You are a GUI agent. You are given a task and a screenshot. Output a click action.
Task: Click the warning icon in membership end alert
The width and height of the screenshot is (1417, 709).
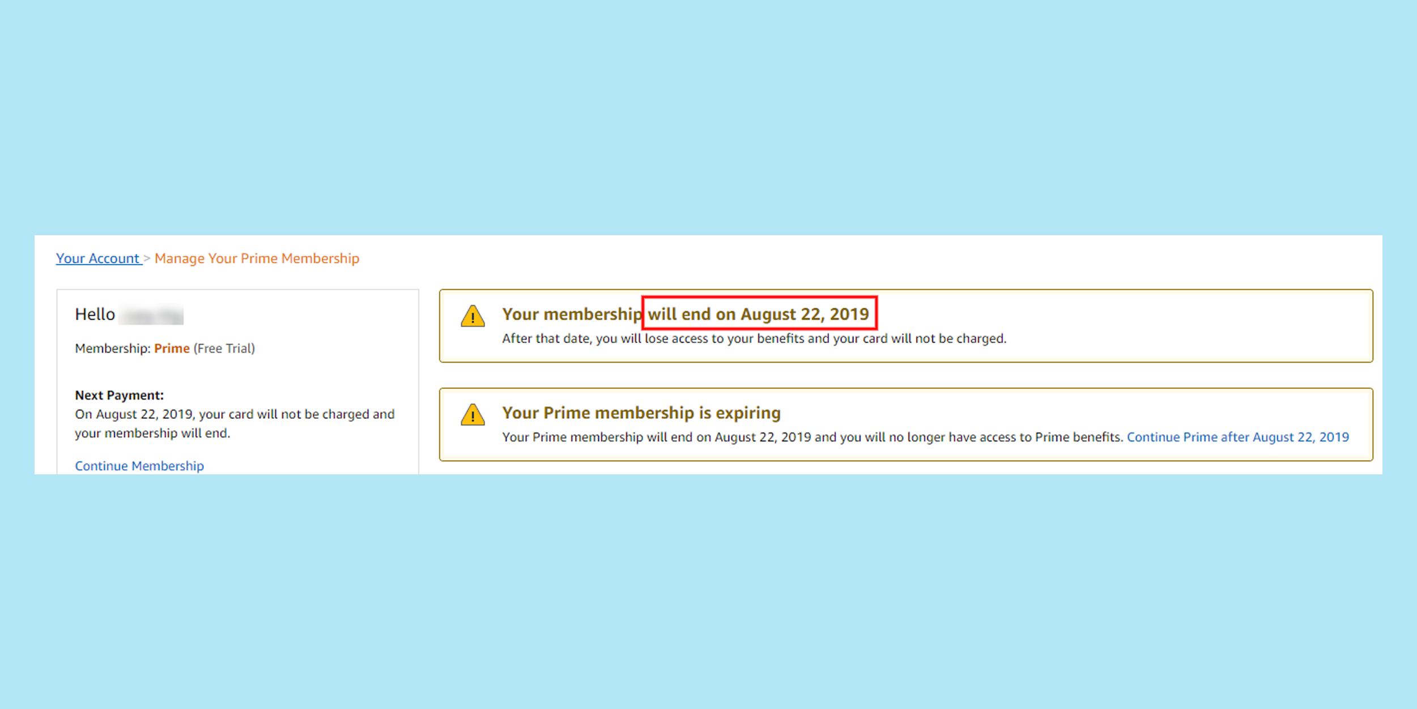pos(473,316)
